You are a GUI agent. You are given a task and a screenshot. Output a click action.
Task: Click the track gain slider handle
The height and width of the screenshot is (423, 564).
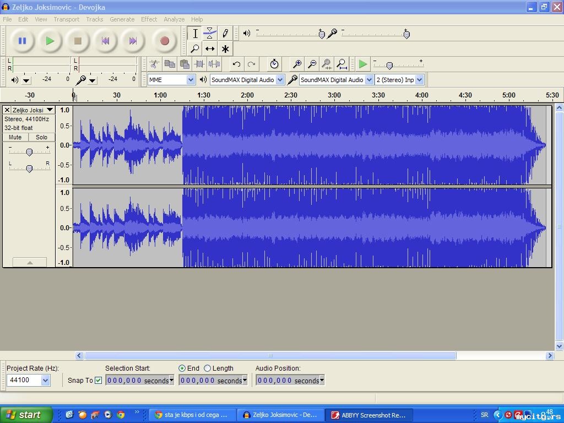point(29,152)
